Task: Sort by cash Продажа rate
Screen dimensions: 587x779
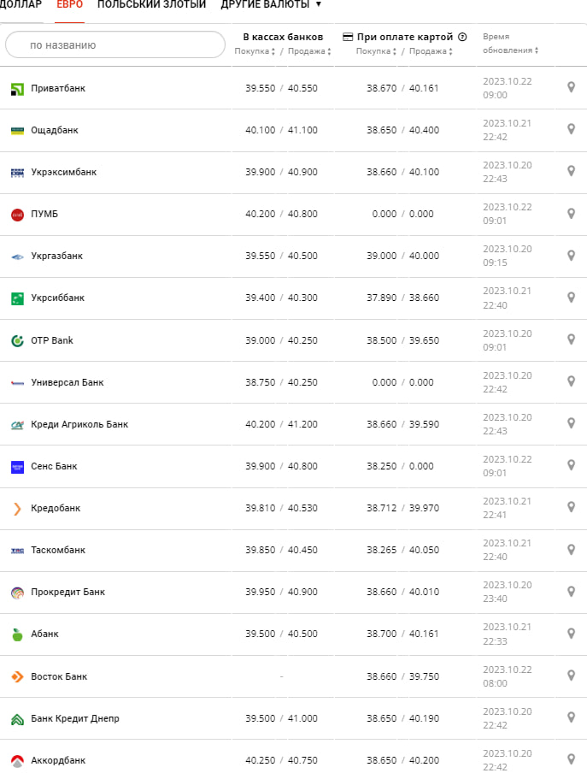Action: click(x=309, y=51)
